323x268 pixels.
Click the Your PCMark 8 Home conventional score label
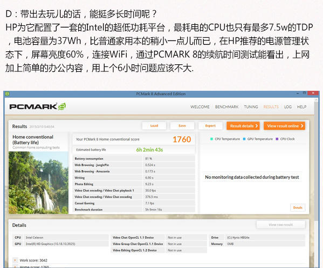[x=108, y=139]
